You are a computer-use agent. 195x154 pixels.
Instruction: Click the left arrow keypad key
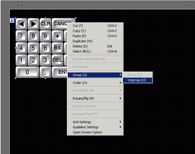click(21, 24)
